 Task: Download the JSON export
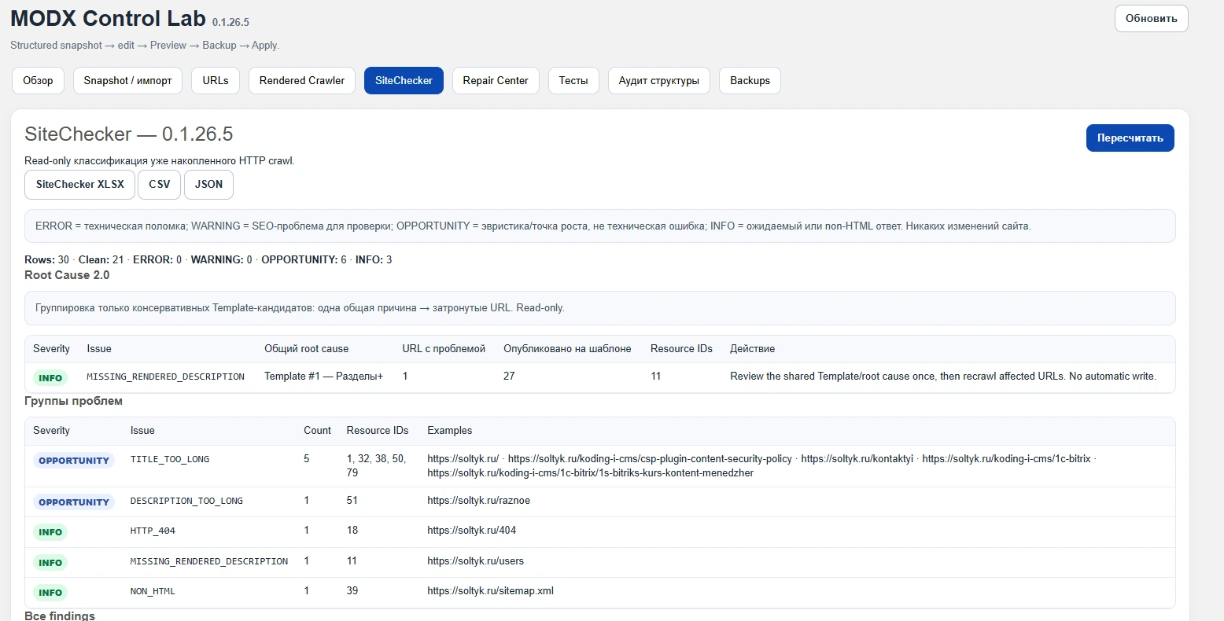208,184
